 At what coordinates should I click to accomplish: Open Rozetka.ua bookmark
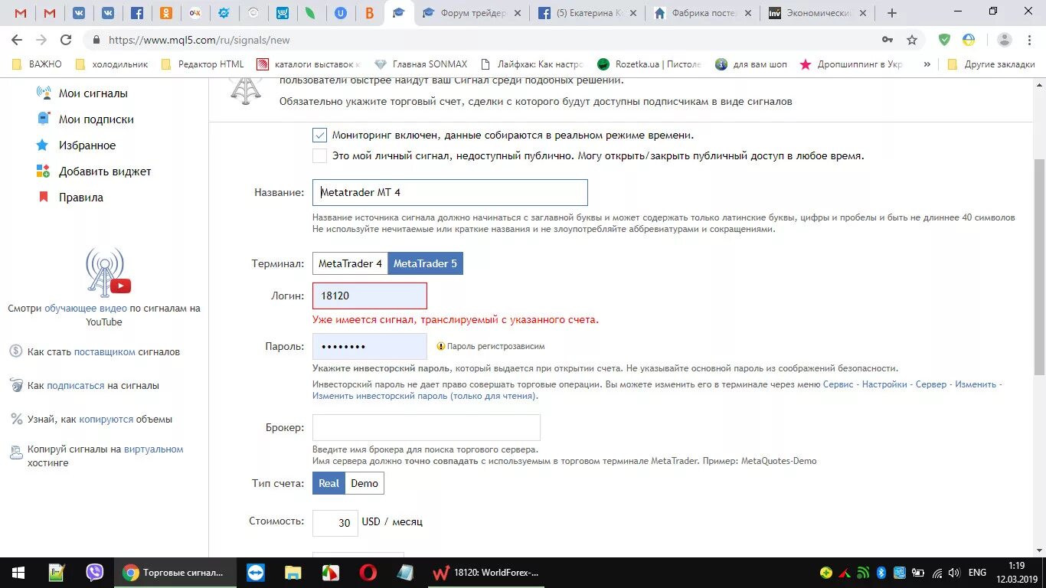point(649,64)
